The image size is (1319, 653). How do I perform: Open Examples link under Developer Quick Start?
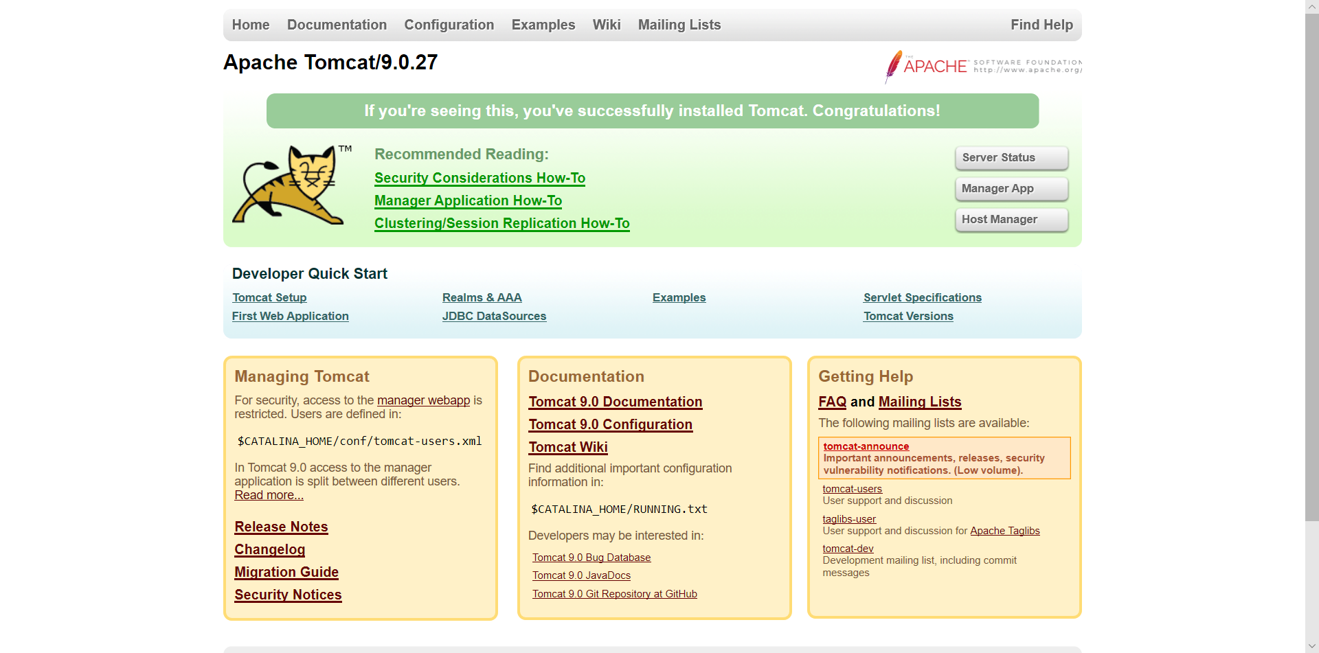pos(679,297)
